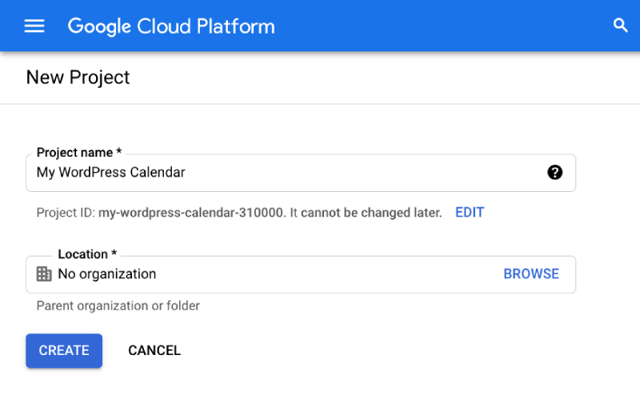
Task: Click the Google Cloud Platform logo
Action: pyautogui.click(x=171, y=26)
